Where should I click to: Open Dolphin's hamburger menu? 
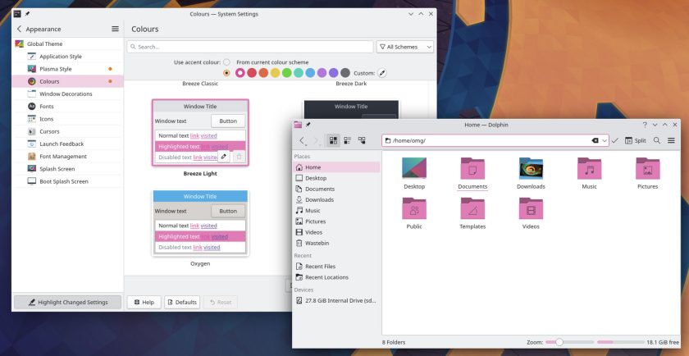tap(671, 140)
